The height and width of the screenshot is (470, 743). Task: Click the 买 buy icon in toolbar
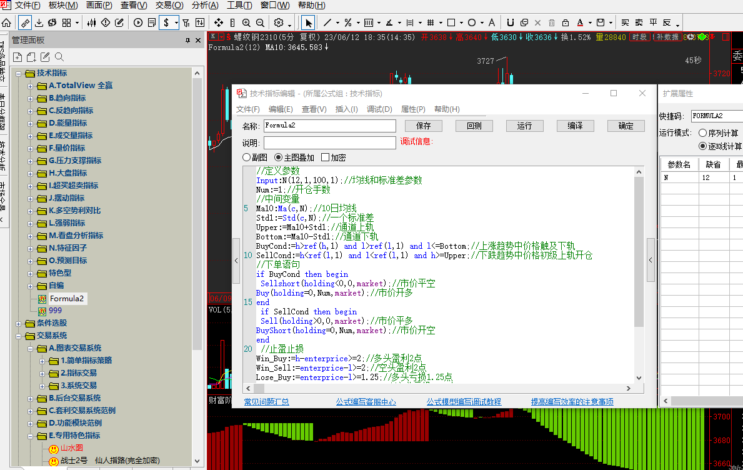click(626, 22)
